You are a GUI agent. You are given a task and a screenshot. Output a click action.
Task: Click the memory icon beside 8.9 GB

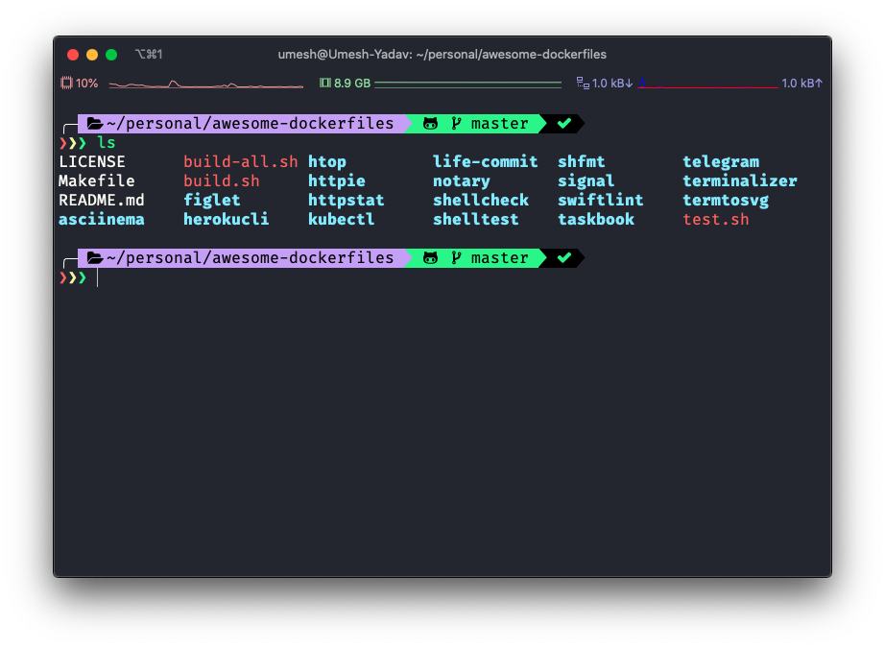pyautogui.click(x=324, y=84)
